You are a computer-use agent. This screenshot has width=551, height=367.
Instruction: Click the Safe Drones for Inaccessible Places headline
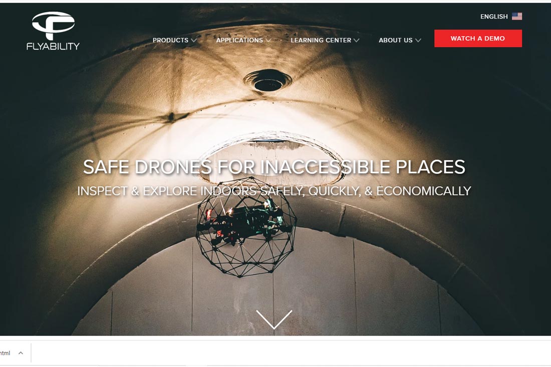click(x=274, y=167)
